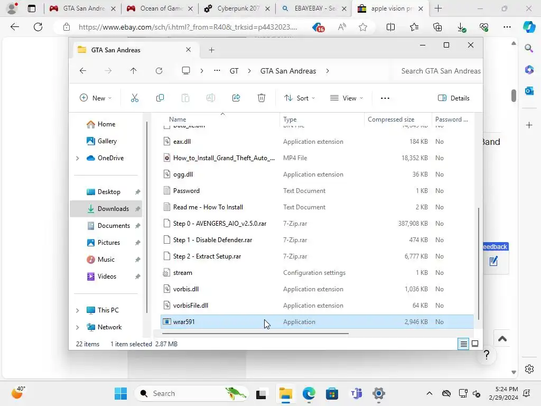
Task: Show hidden system tray icons
Action: [x=429, y=393]
